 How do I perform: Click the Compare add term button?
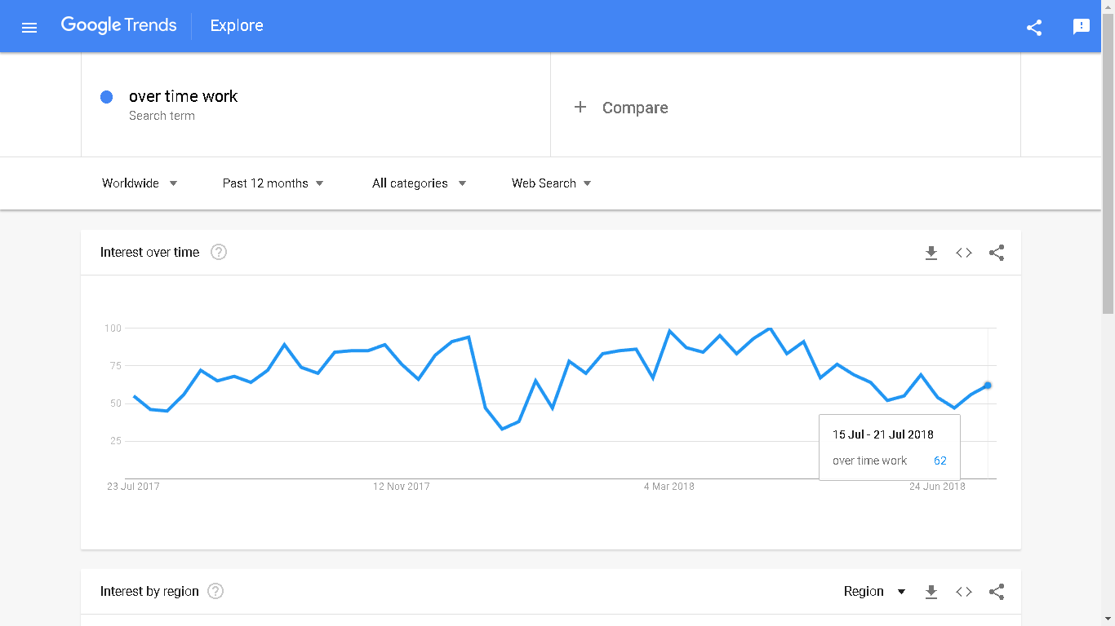621,108
